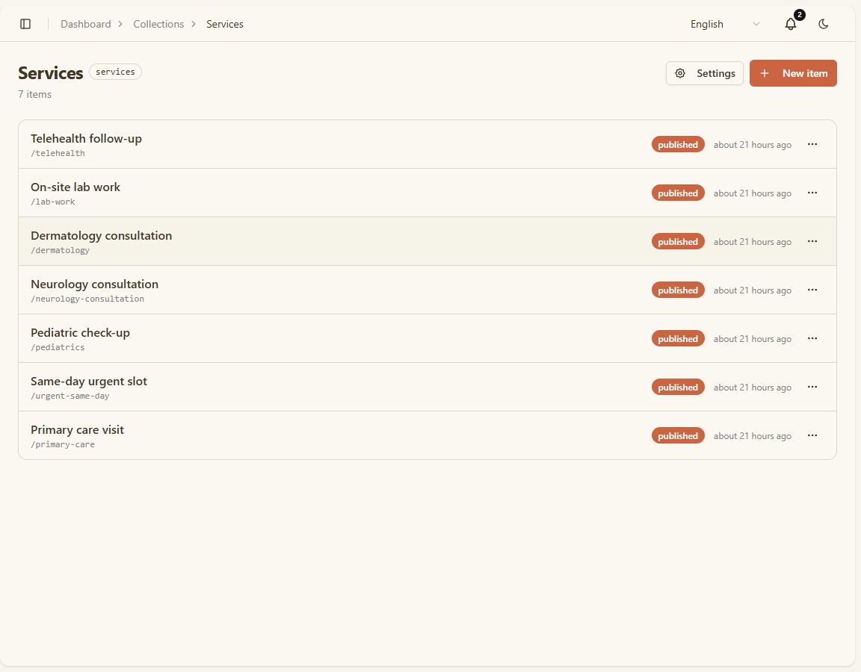Click the /pediatrics slug text

tap(58, 347)
